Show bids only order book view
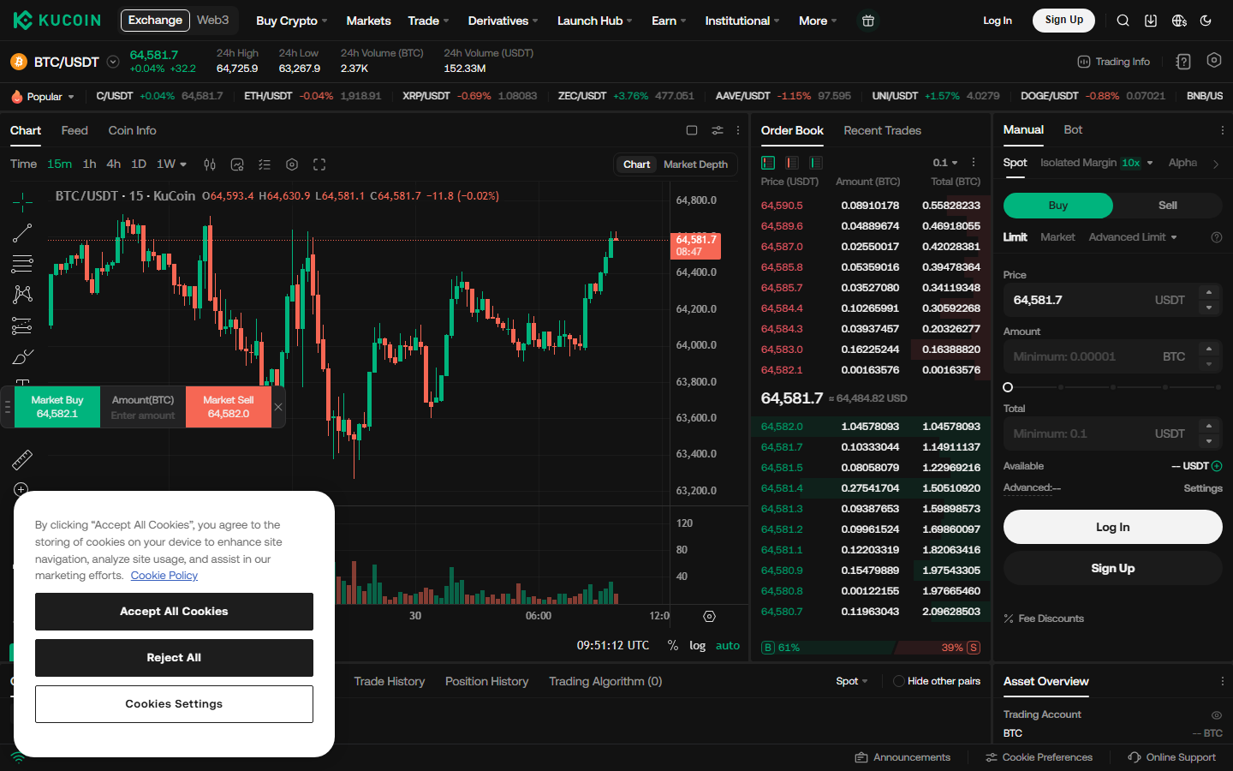1233x771 pixels. [816, 163]
